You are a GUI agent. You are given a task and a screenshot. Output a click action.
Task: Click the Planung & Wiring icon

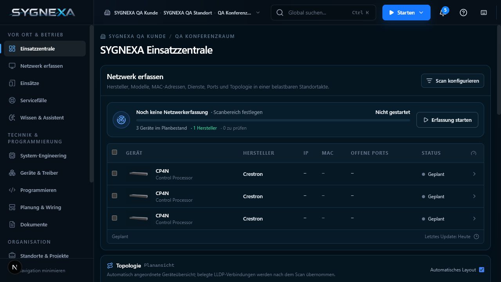click(x=12, y=207)
